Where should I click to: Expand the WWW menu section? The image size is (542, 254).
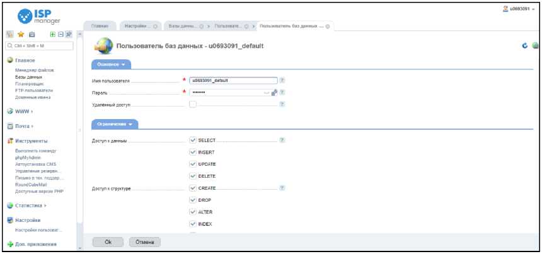point(23,112)
